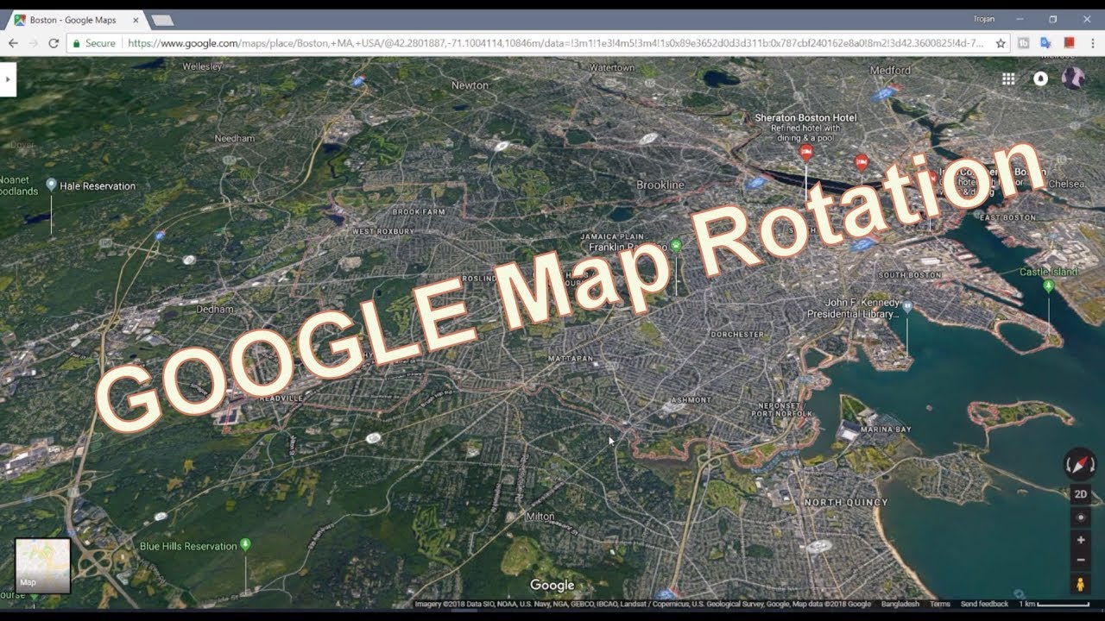Switch to 2D view
This screenshot has height=621, width=1105.
(1080, 494)
